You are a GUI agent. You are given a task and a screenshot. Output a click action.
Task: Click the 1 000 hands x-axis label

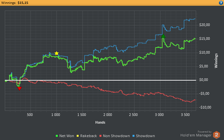click(56, 115)
